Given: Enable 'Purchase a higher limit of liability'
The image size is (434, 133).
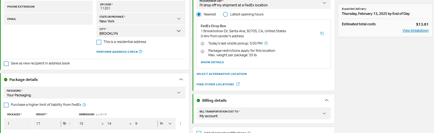Looking at the screenshot, I should point(6,105).
